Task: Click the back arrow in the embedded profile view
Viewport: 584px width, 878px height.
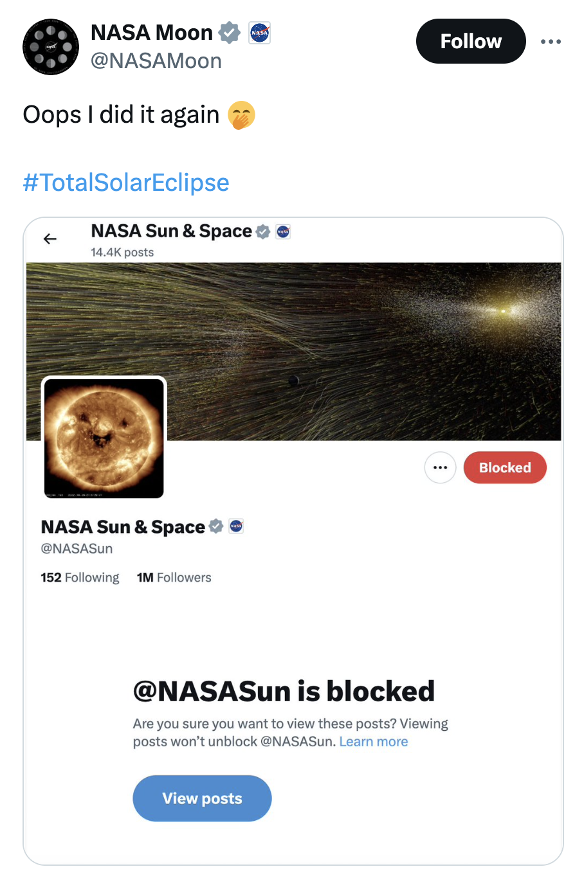Action: coord(50,238)
